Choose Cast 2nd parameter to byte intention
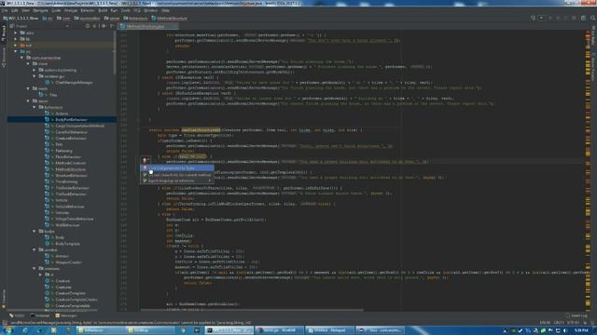This screenshot has width=597, height=335. pyautogui.click(x=177, y=167)
